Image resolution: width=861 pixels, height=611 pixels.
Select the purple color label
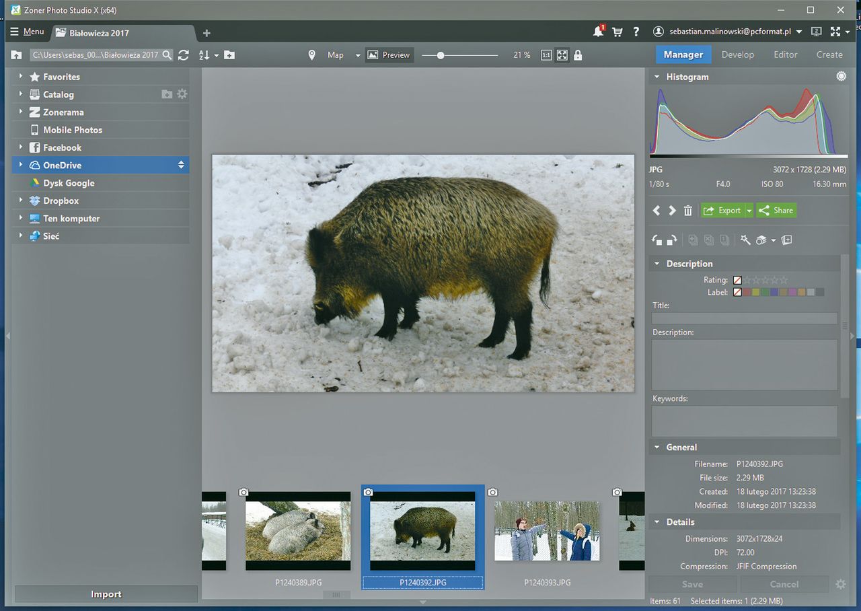coord(792,292)
